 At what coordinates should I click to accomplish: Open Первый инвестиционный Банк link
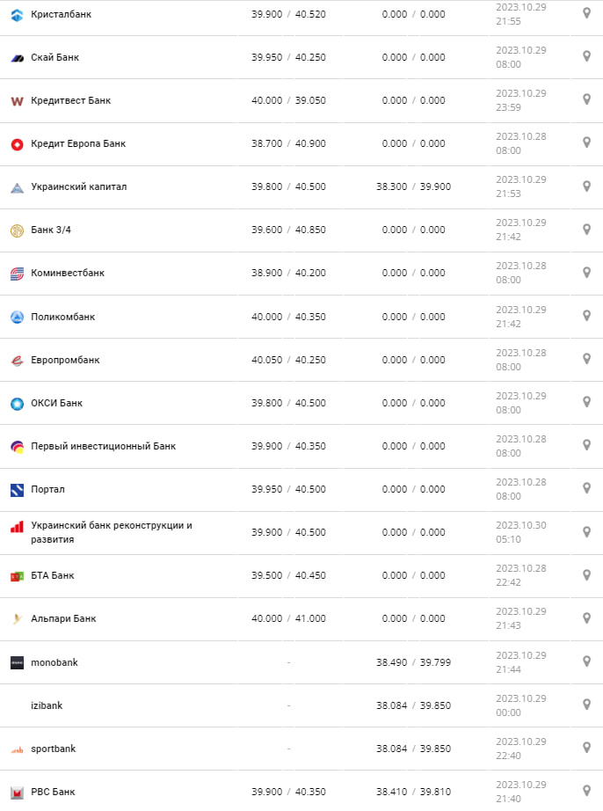click(x=104, y=446)
